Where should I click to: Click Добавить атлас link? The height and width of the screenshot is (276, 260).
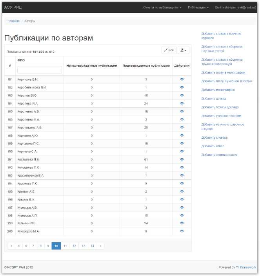pyautogui.click(x=213, y=146)
